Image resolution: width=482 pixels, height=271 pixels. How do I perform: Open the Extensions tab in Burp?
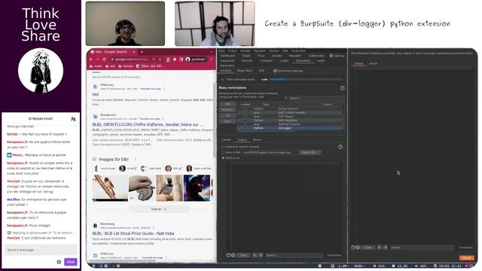pyautogui.click(x=303, y=61)
